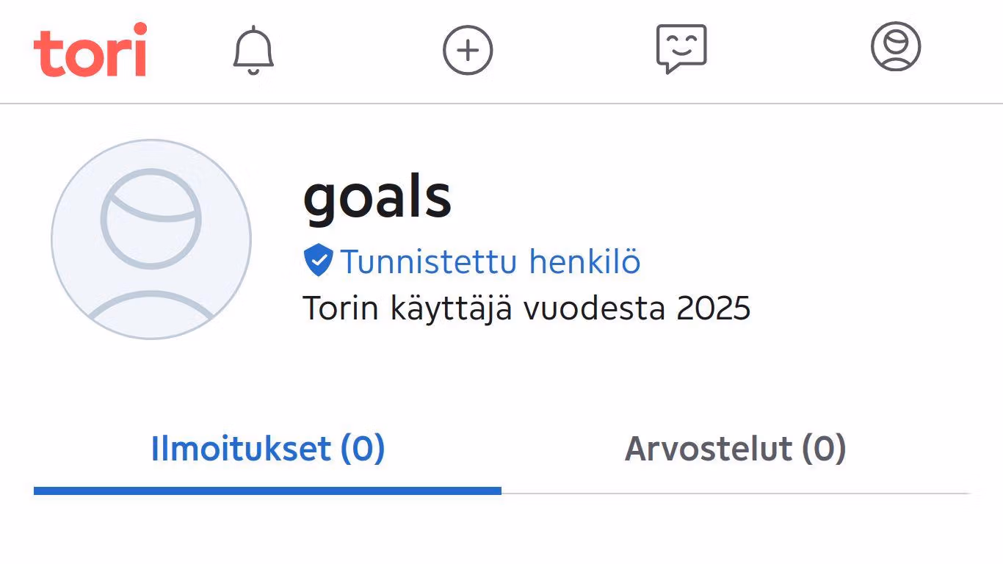This screenshot has height=564, width=1003.
Task: Click the large profile avatar placeholder
Action: 151,239
